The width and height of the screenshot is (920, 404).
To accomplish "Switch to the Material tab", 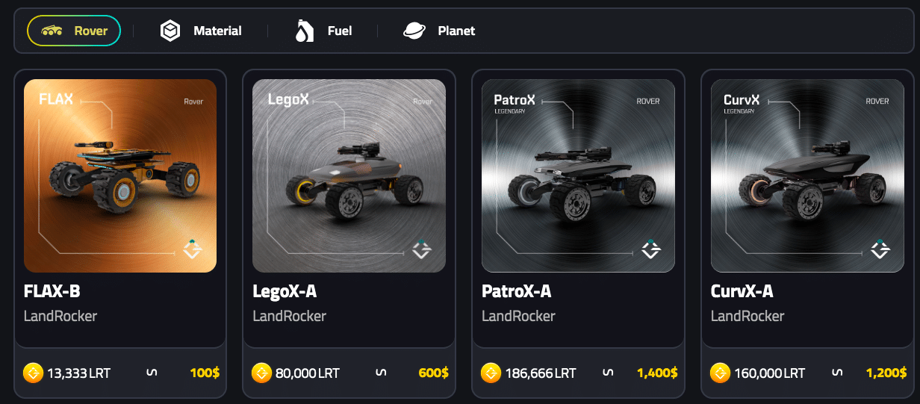I will (201, 31).
